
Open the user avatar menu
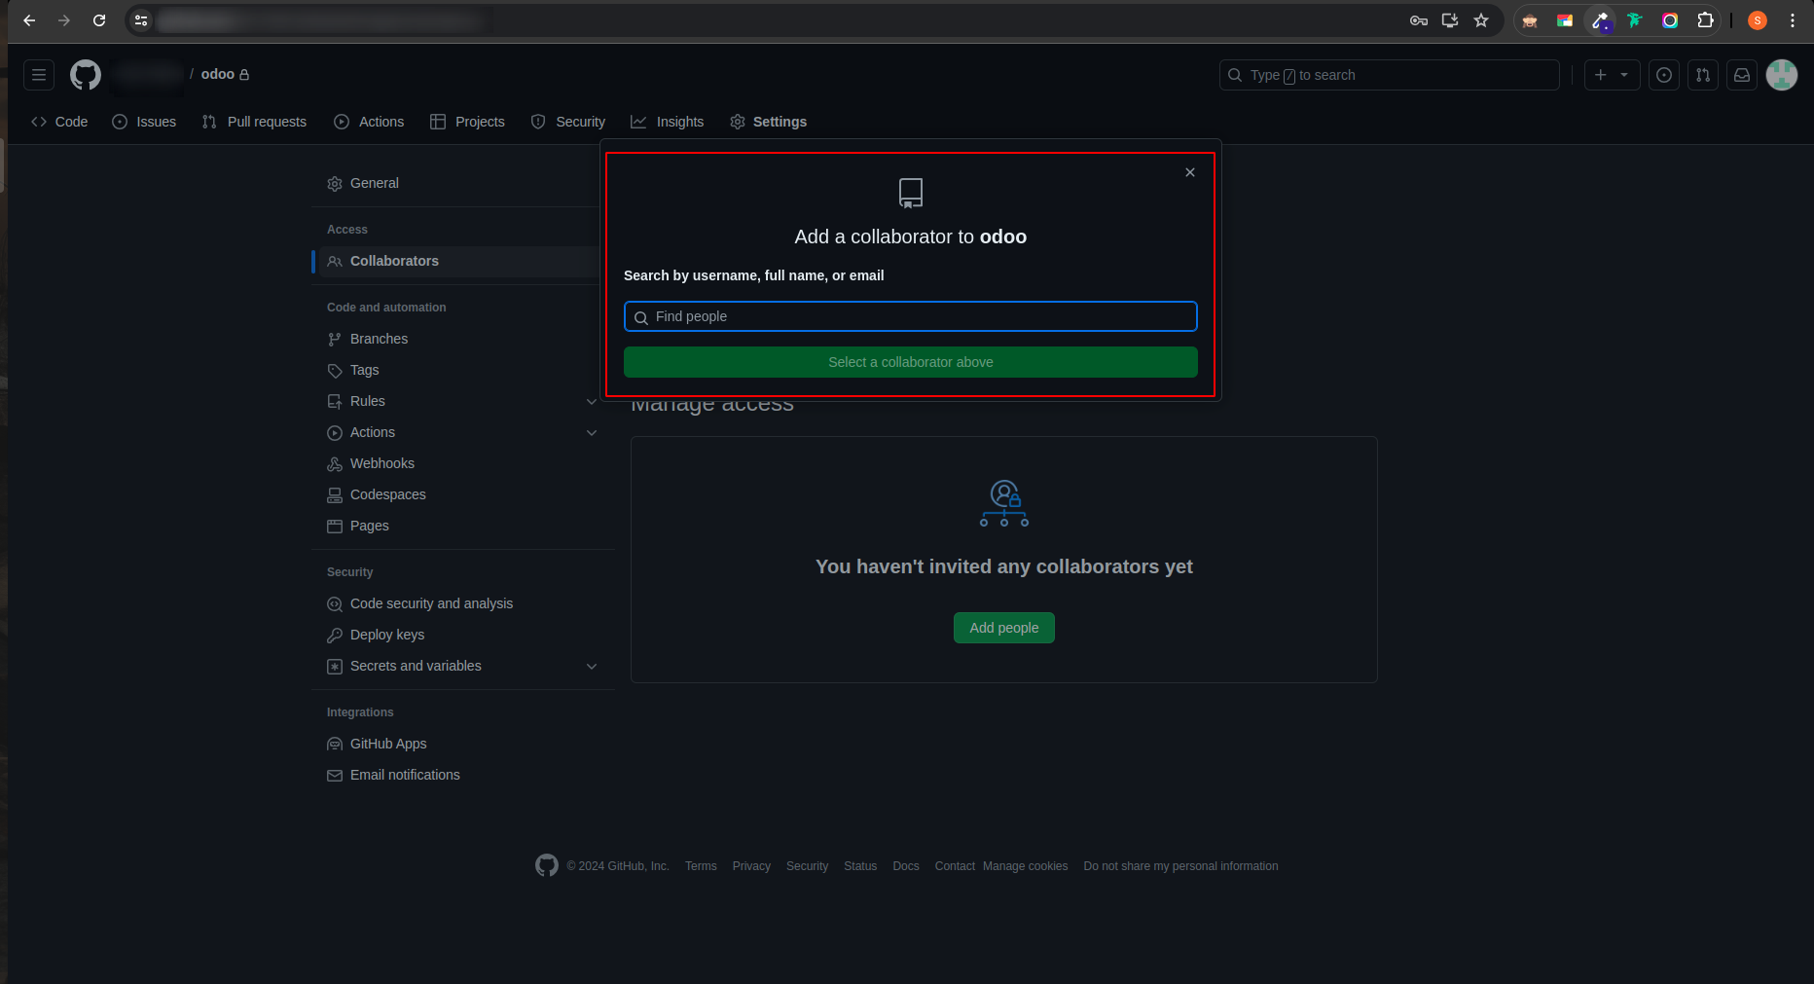pos(1782,75)
